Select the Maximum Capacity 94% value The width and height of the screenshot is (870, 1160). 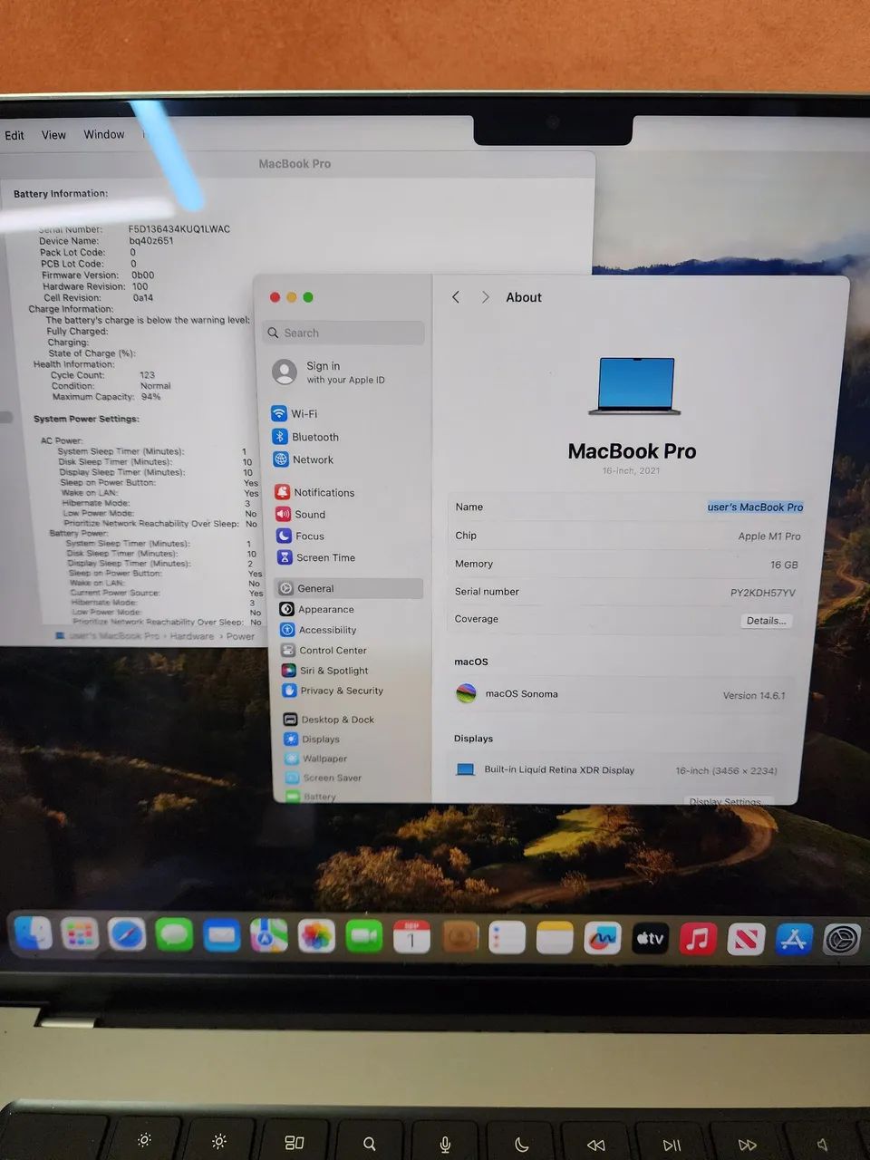[x=150, y=397]
